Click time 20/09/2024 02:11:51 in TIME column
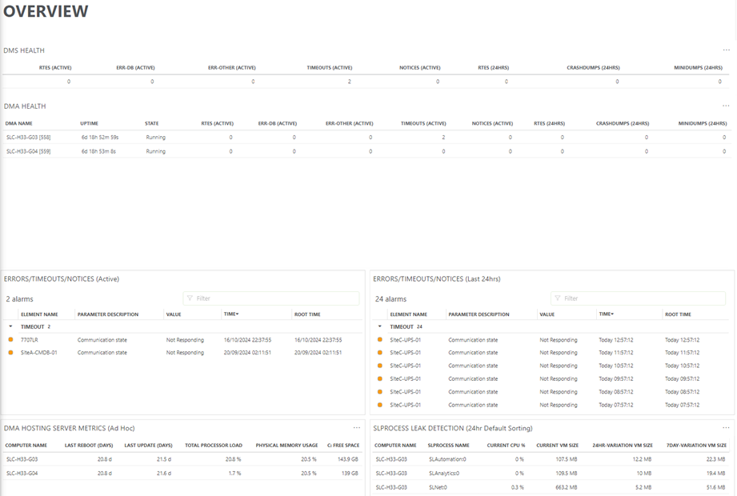737x496 pixels. [247, 352]
